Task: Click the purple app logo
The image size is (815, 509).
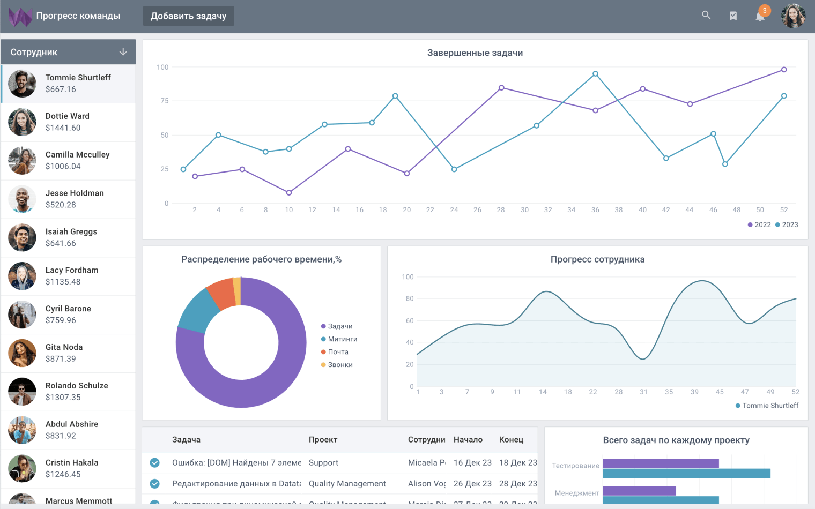Action: pos(20,17)
